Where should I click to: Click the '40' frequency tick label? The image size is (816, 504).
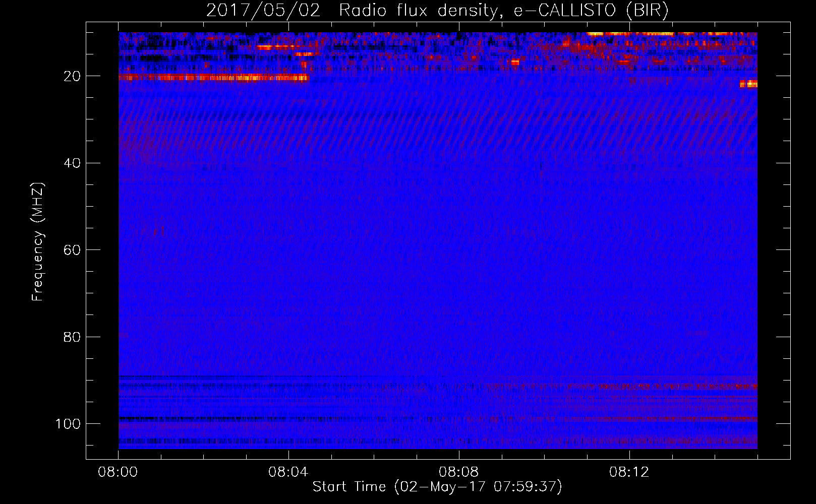72,163
